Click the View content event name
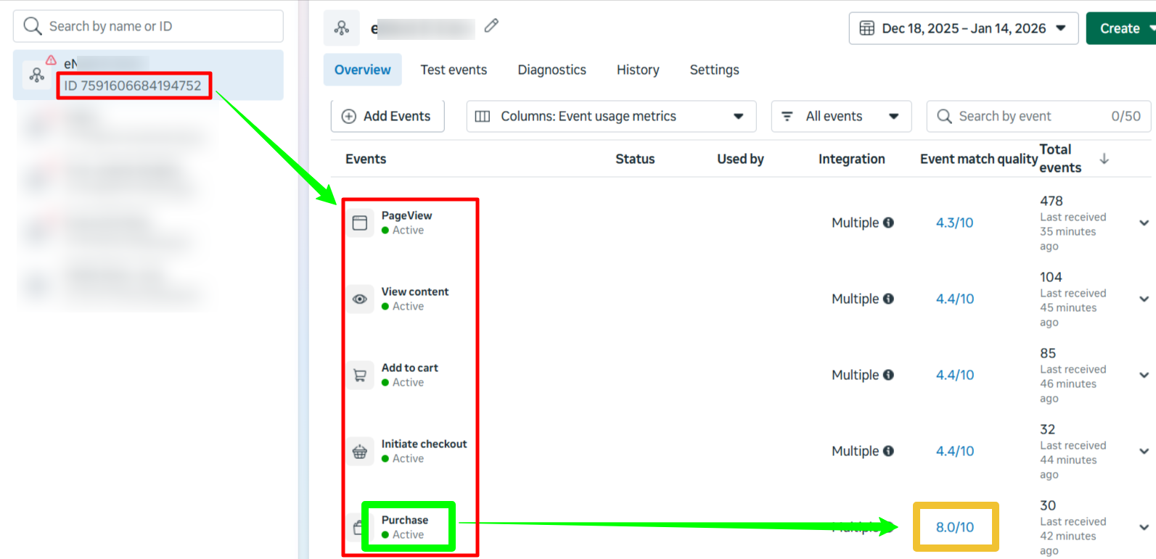The width and height of the screenshot is (1156, 559). pos(415,291)
